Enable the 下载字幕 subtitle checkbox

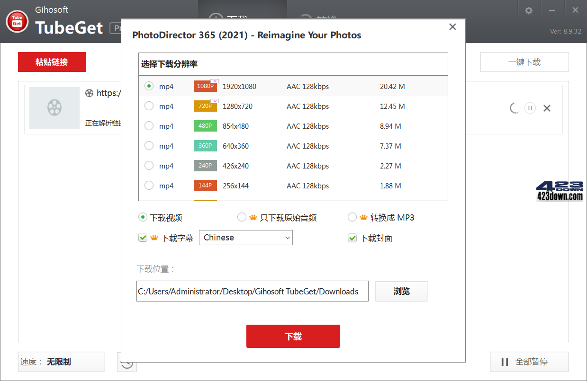coord(143,237)
